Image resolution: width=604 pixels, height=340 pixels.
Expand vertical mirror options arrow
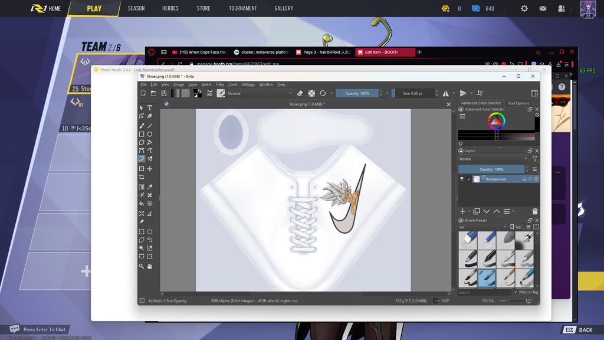click(x=471, y=93)
